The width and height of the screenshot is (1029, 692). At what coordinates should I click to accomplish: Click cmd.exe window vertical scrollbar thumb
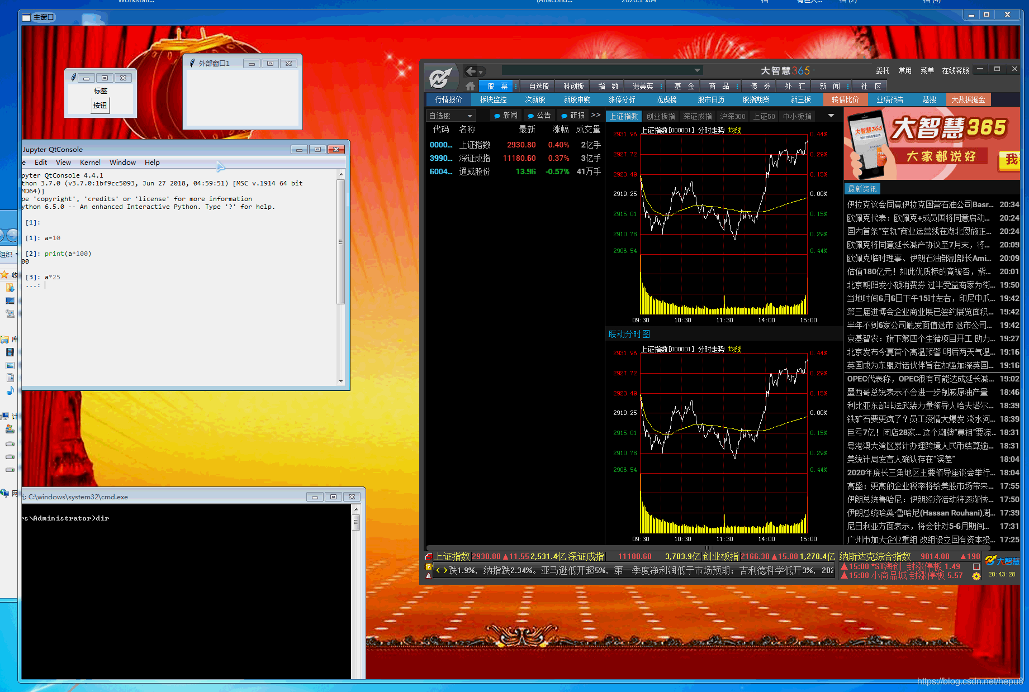[x=355, y=523]
